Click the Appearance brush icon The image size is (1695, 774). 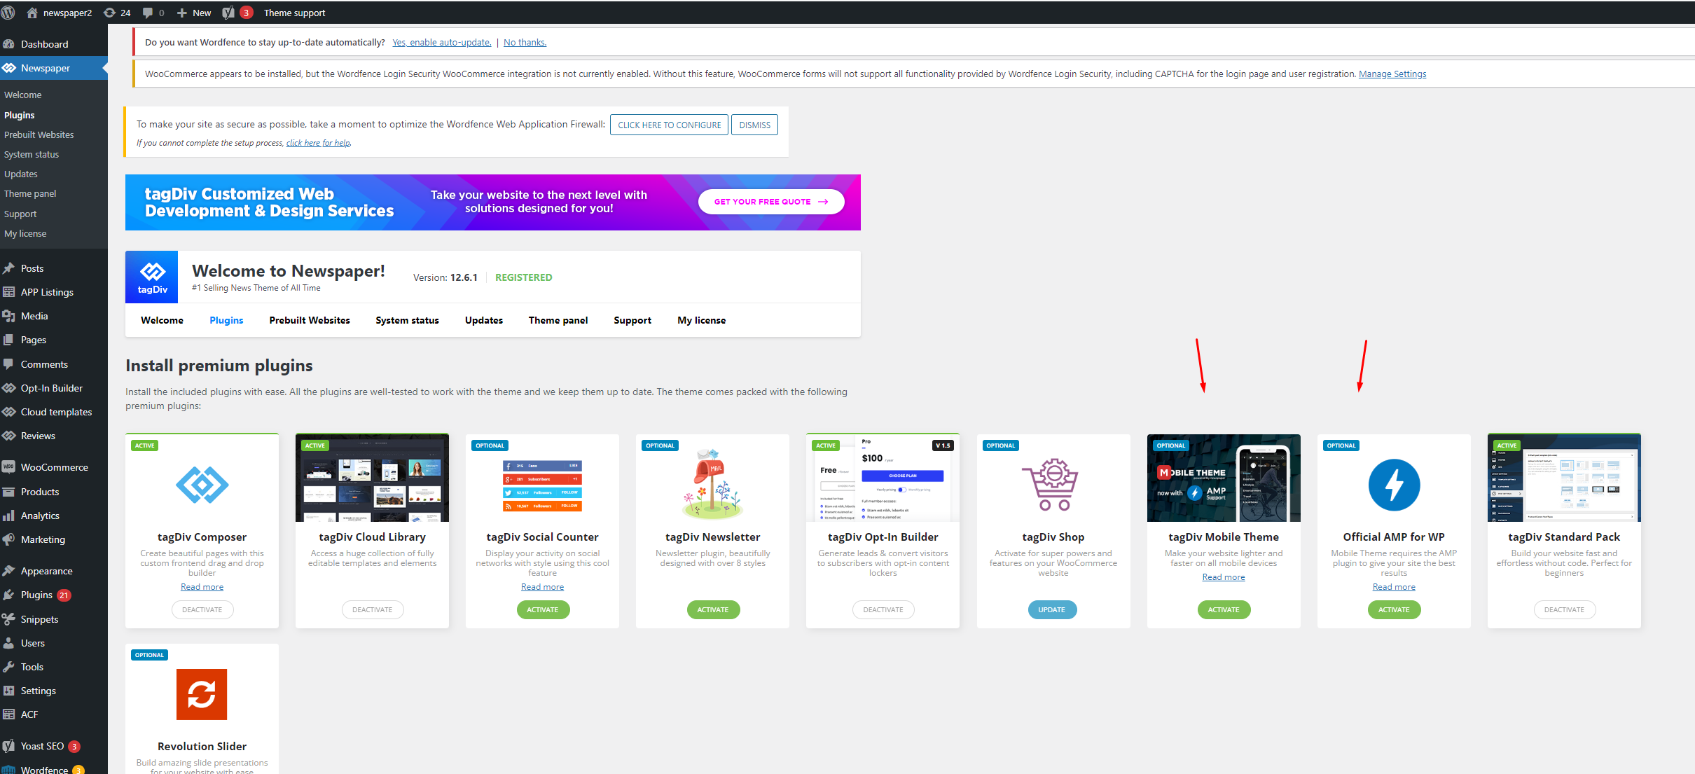[x=8, y=571]
